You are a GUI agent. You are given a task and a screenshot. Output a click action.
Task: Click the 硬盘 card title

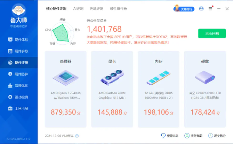click(x=205, y=61)
